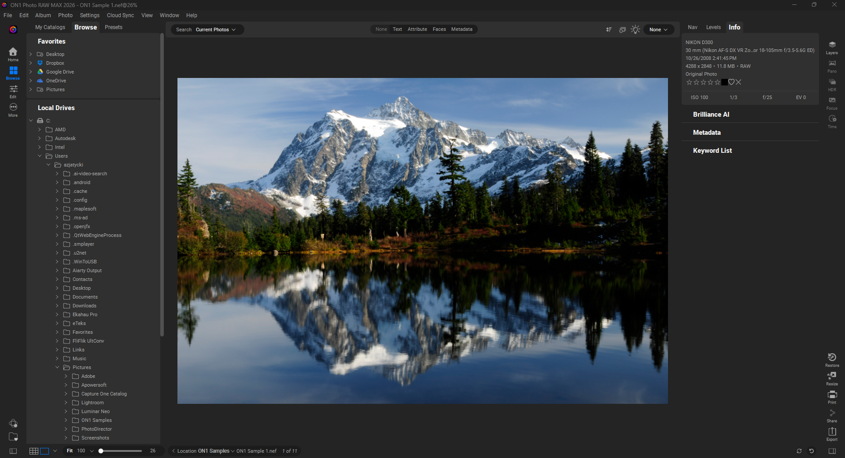Collapse the Users folder
Screen dimensions: 845x458
[40, 156]
